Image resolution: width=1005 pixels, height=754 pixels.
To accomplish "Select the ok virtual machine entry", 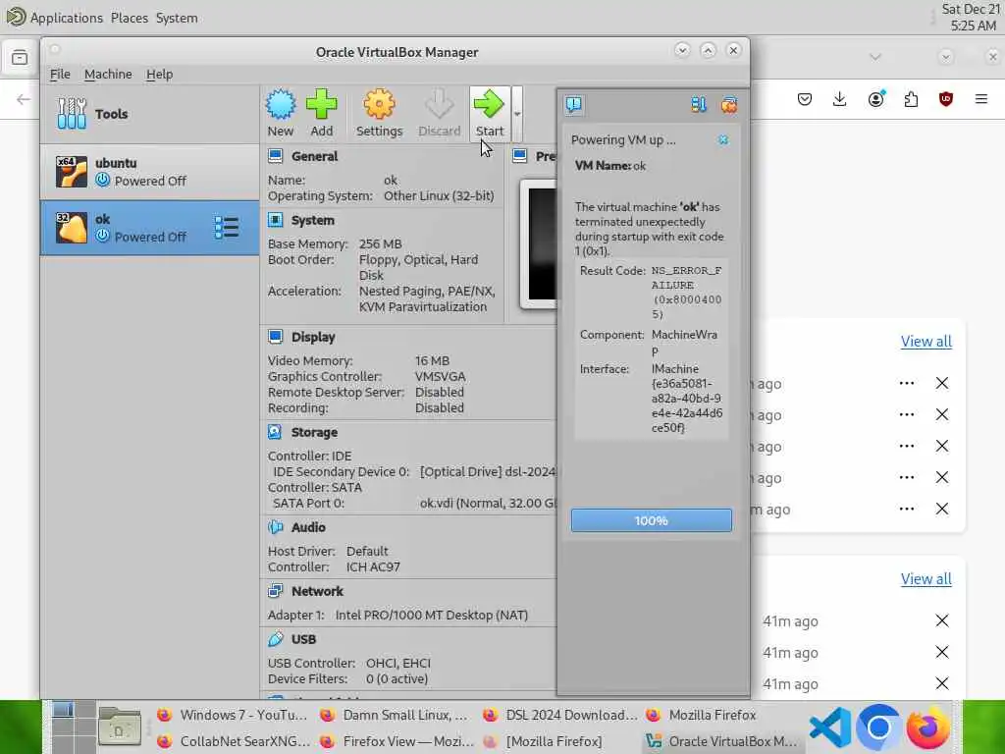I will pos(150,228).
